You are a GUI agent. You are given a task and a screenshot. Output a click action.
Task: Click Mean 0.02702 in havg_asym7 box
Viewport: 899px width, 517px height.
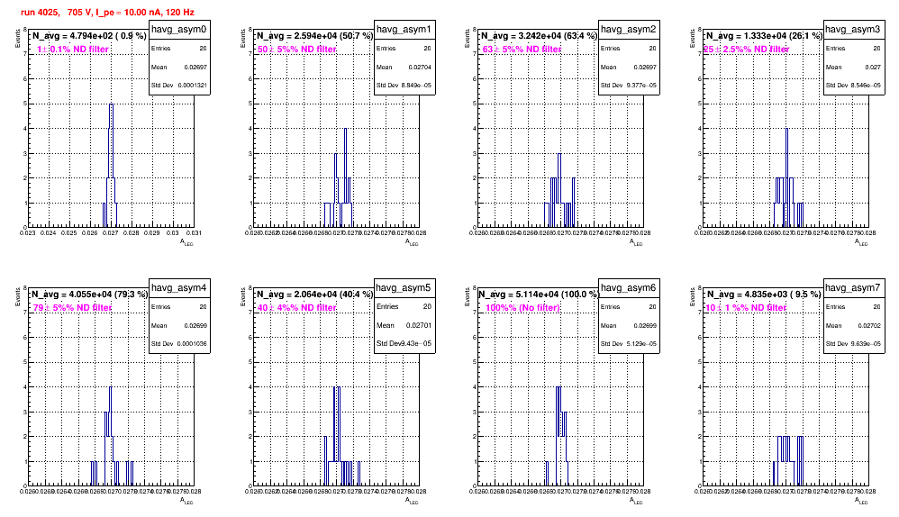click(x=853, y=325)
